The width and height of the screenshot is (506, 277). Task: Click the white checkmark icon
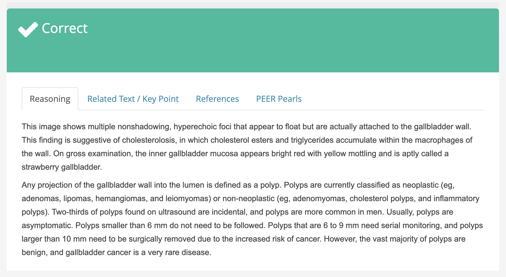pos(28,29)
